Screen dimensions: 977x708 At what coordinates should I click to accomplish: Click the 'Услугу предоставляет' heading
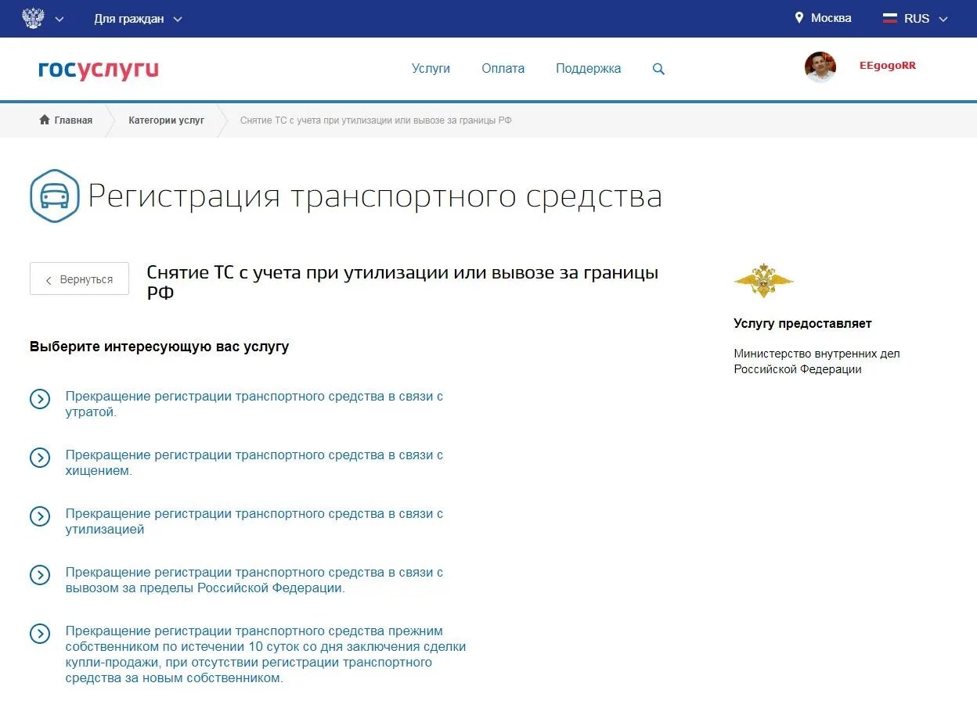802,324
